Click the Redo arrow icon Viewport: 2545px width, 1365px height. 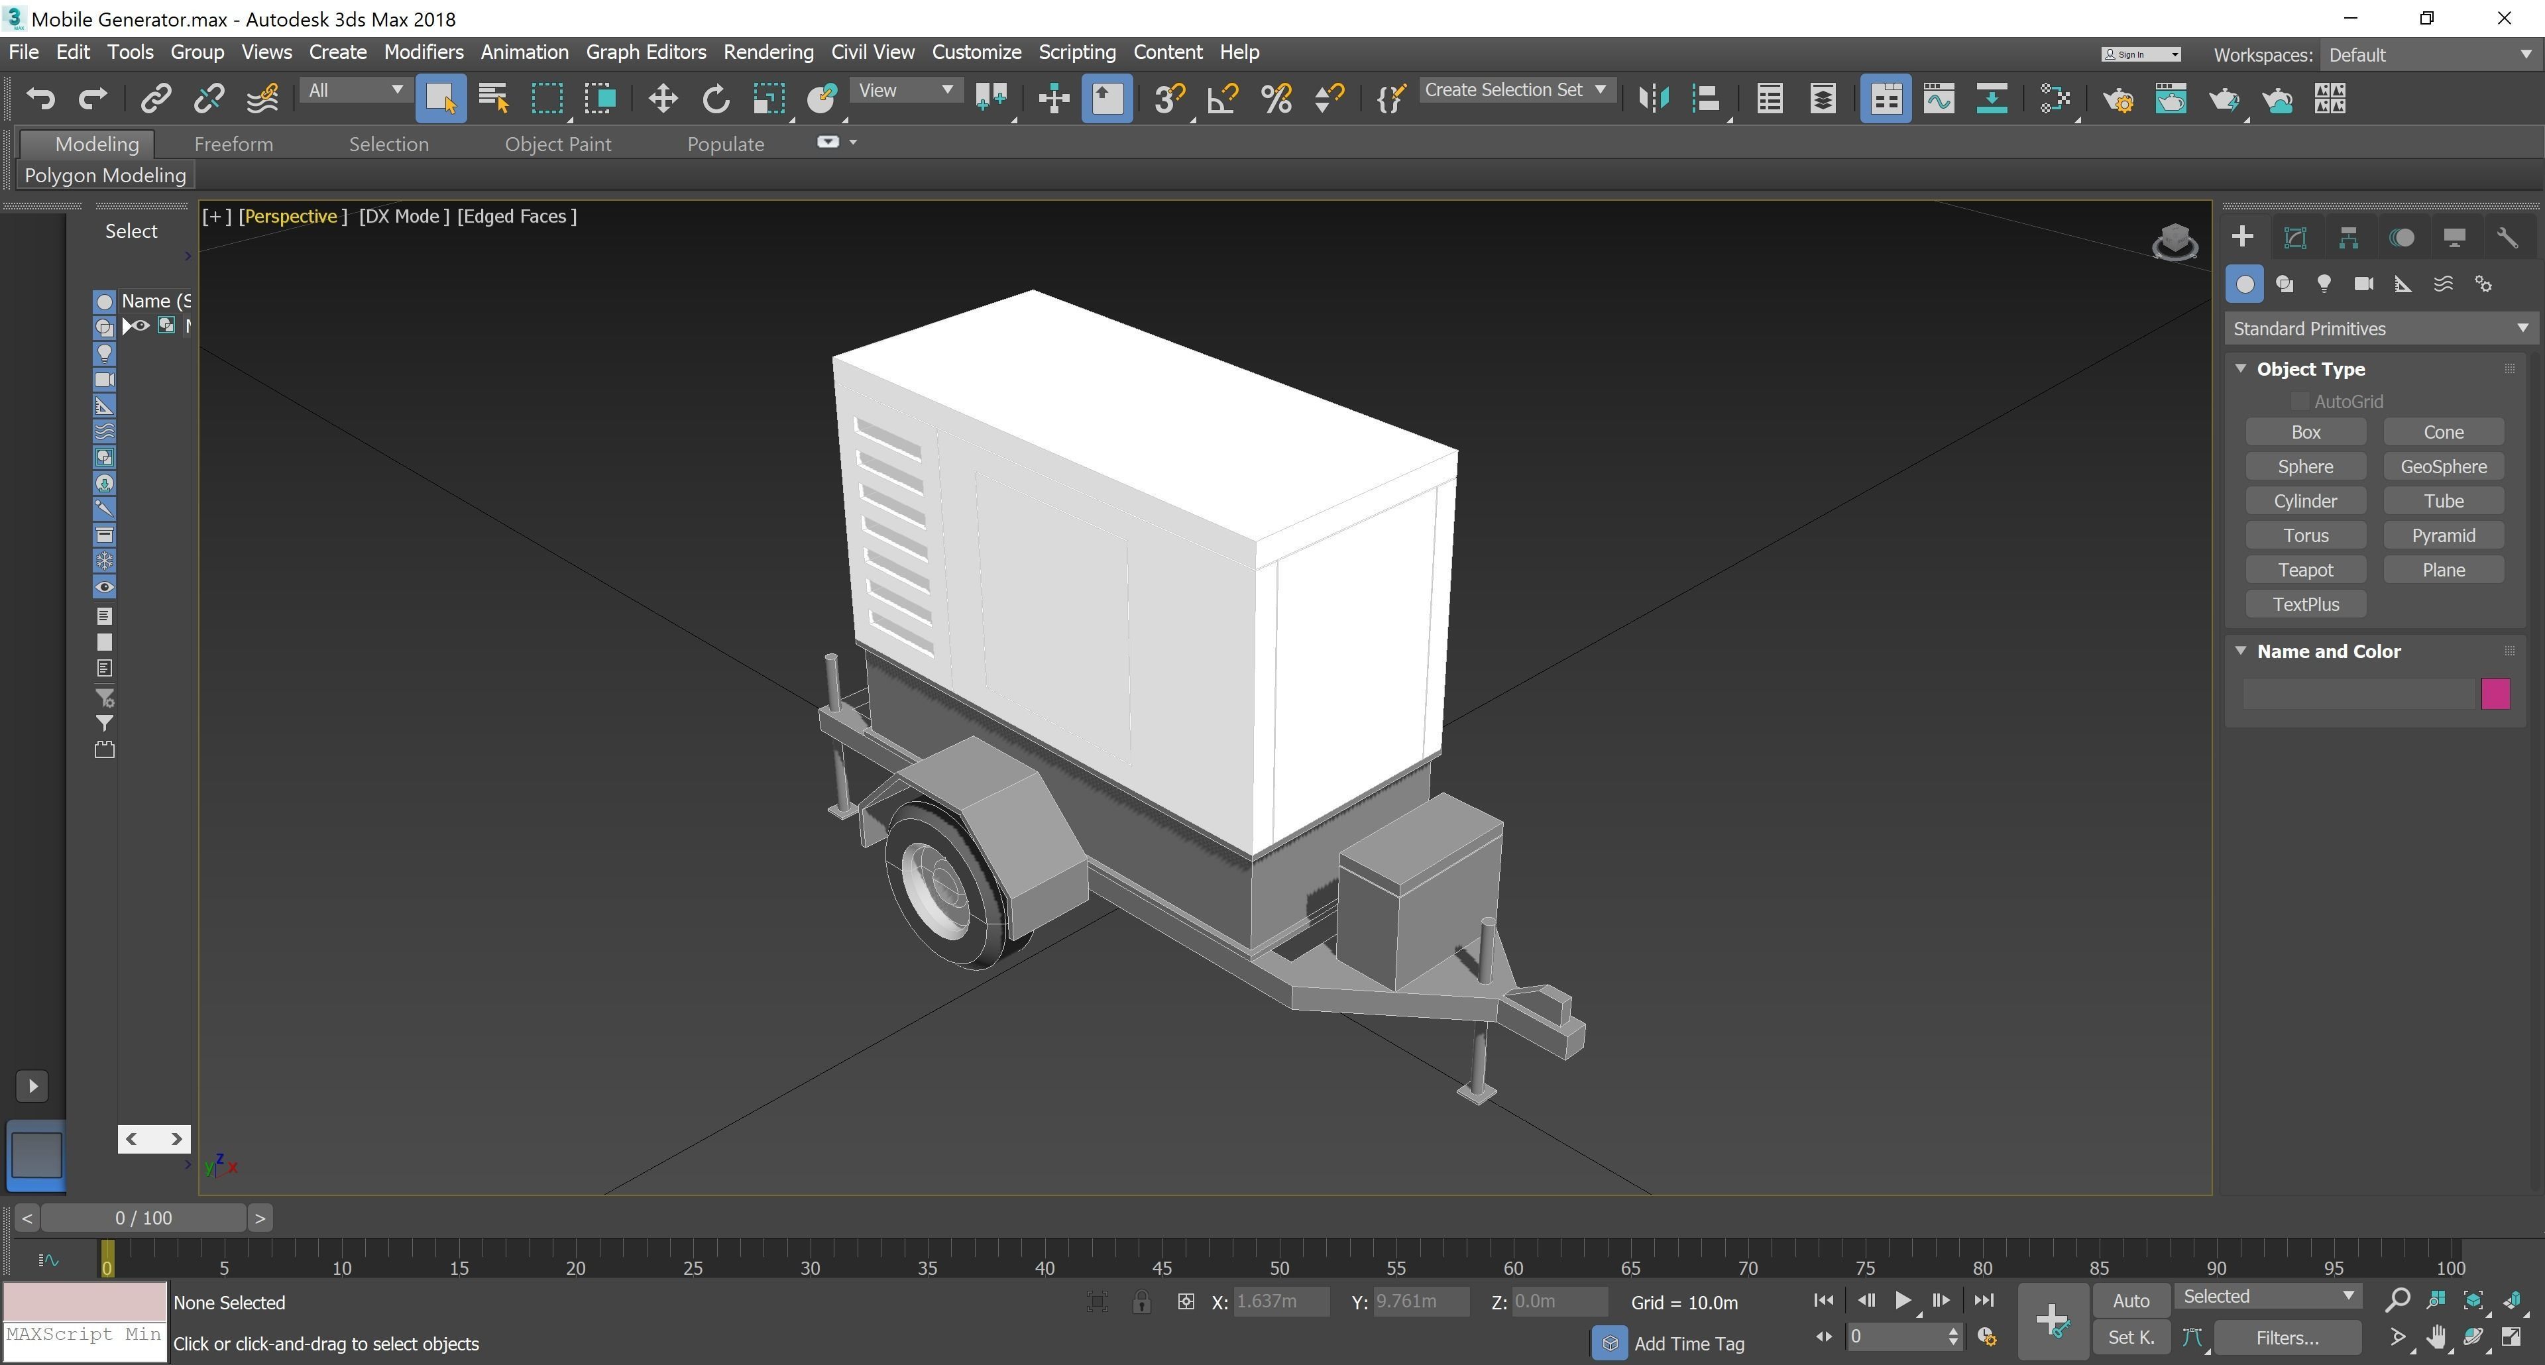(93, 98)
